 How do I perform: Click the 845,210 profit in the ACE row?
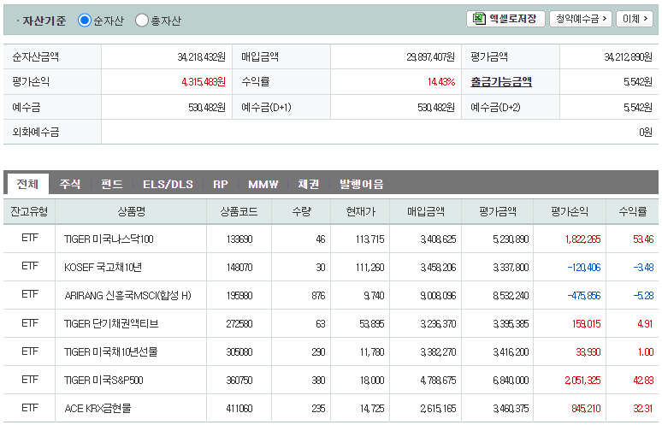(x=586, y=409)
